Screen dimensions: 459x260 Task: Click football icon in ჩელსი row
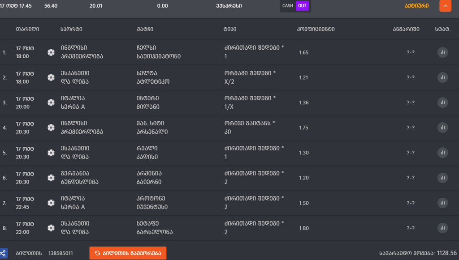(x=51, y=52)
